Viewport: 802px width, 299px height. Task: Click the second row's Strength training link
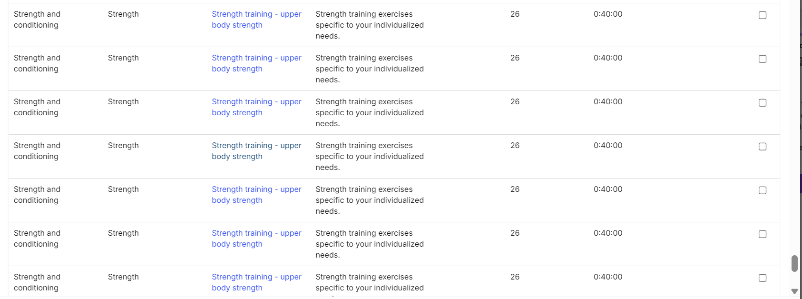click(x=256, y=63)
